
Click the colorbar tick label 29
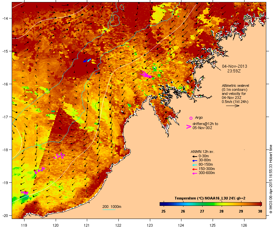241,211
